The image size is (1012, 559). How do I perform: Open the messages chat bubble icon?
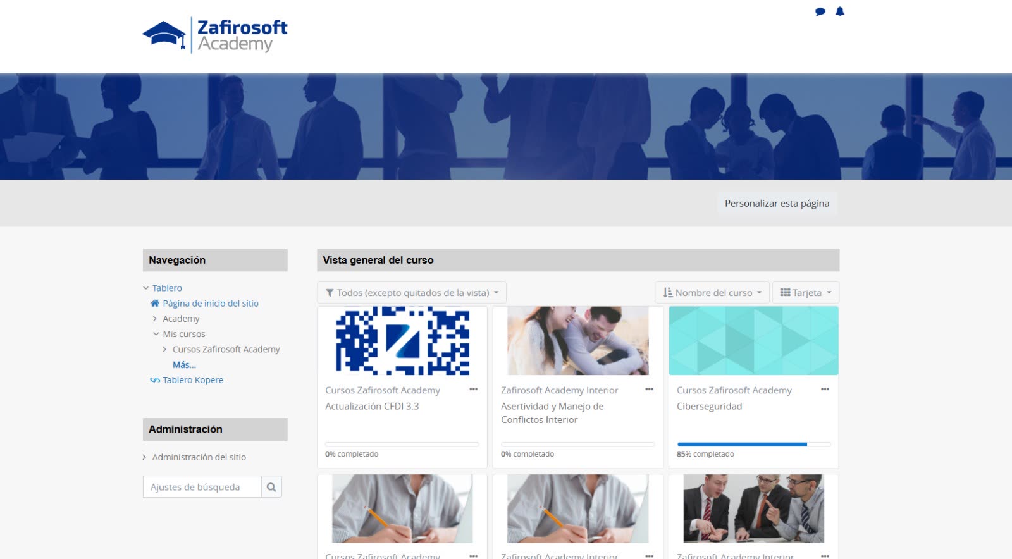[x=820, y=11]
